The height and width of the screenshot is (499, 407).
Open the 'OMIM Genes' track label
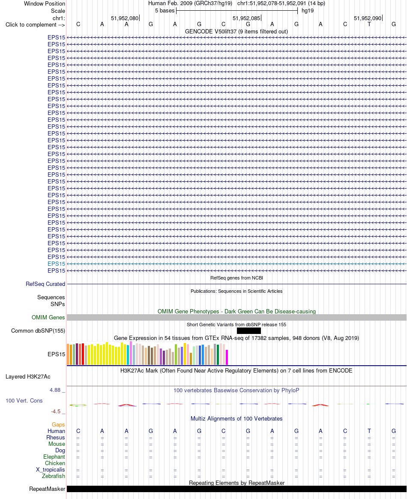[48, 317]
